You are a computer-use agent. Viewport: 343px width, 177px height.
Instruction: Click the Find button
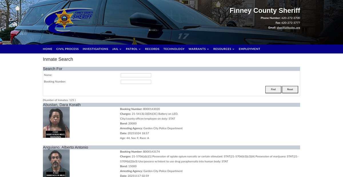pyautogui.click(x=273, y=89)
